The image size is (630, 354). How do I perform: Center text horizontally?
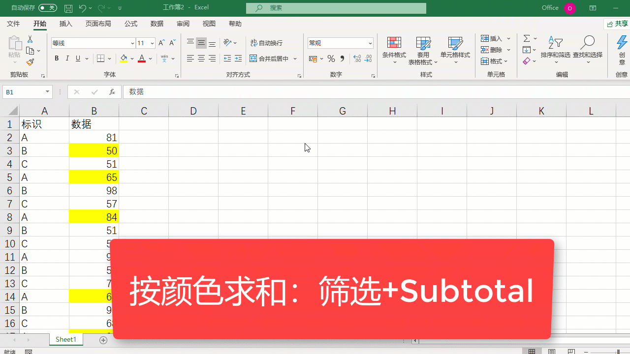pyautogui.click(x=201, y=59)
